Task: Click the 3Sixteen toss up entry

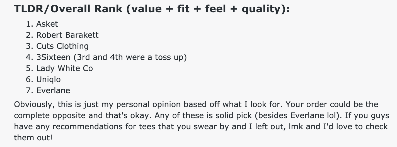Action: (x=112, y=57)
